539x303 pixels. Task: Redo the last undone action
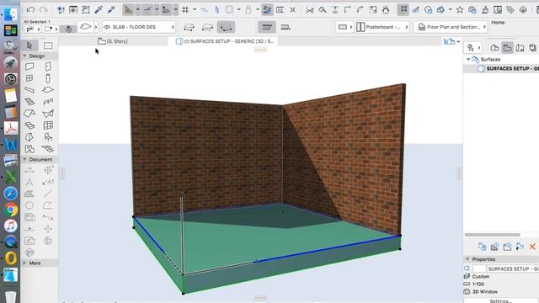click(43, 9)
